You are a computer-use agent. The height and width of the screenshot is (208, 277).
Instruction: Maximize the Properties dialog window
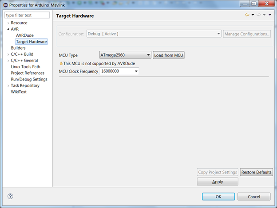coord(253,4)
